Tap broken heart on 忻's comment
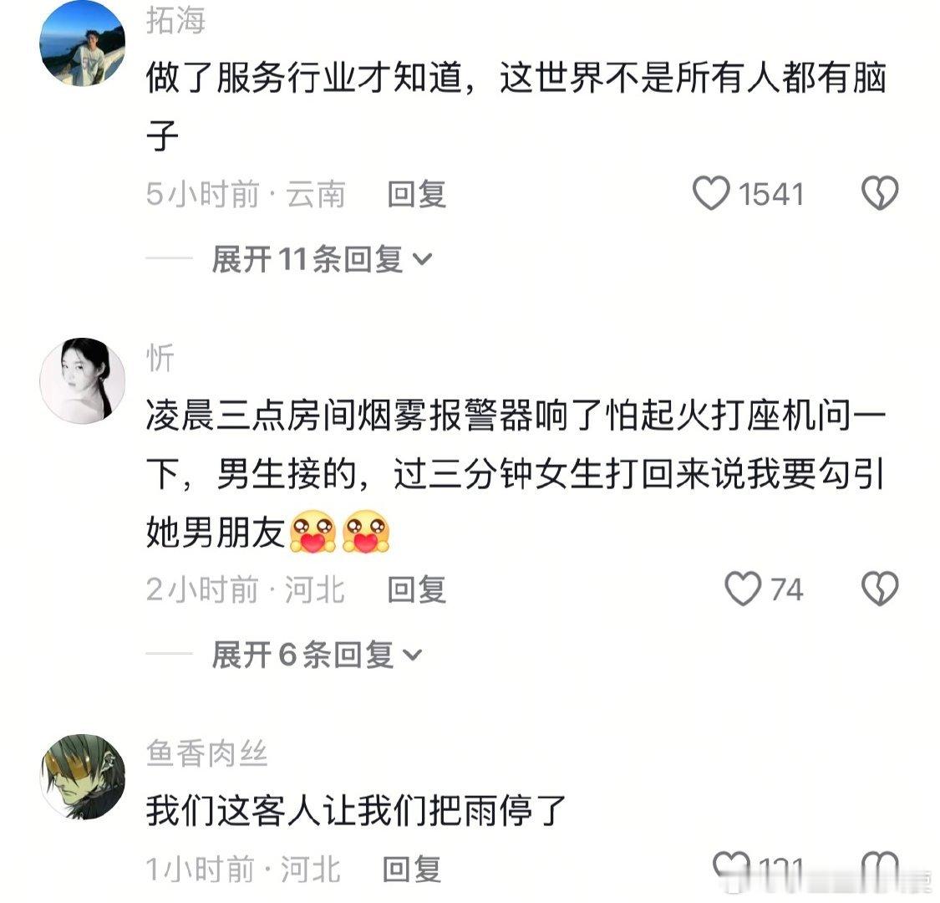The width and height of the screenshot is (940, 903). pos(880,589)
